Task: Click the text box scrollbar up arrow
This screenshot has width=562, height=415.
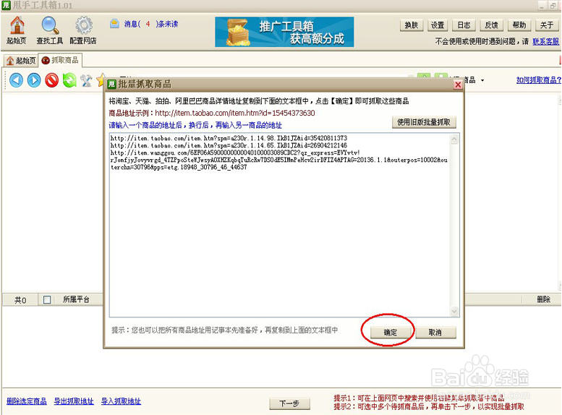Action: (454, 139)
